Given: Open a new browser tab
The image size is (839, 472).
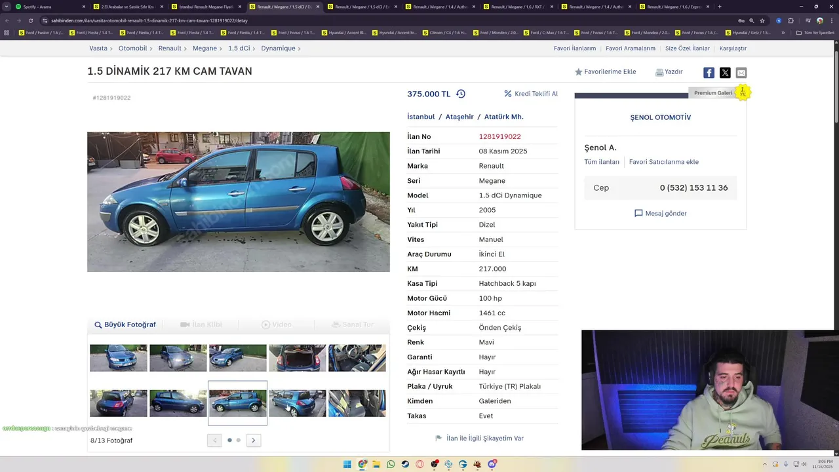Looking at the screenshot, I should click(720, 7).
